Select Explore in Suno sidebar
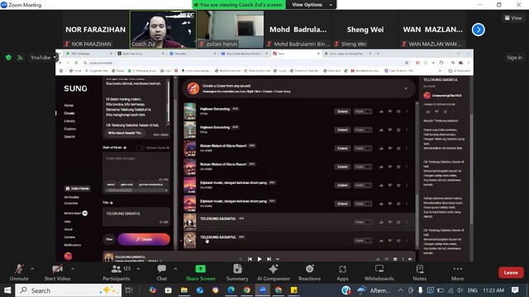 coord(69,129)
